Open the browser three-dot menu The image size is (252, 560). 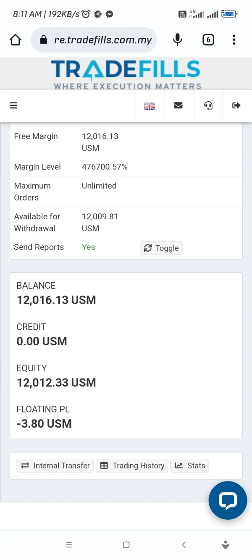pyautogui.click(x=234, y=40)
